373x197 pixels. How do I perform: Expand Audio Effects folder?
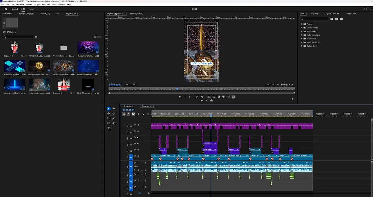(x=302, y=31)
